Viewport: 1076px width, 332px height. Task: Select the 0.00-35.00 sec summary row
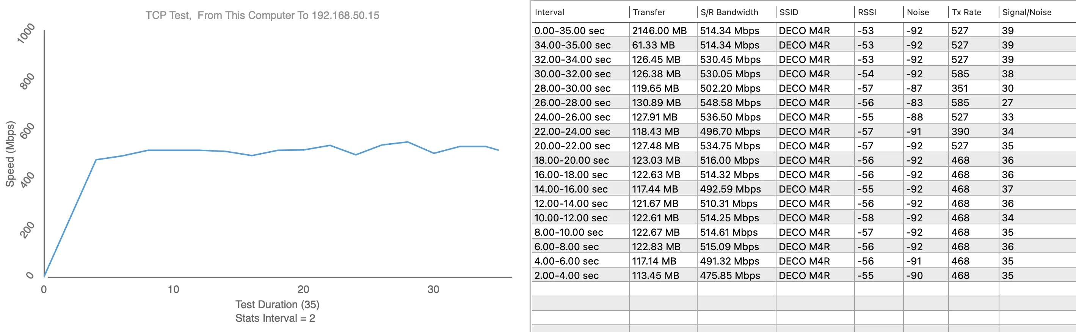click(569, 31)
